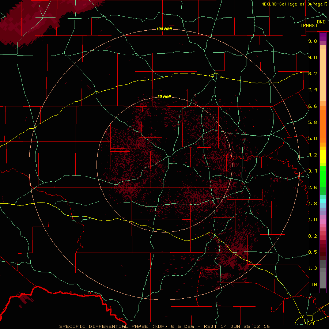Click the 100 NMI range ring label
Viewport: 329px width, 329px height.
click(164, 29)
